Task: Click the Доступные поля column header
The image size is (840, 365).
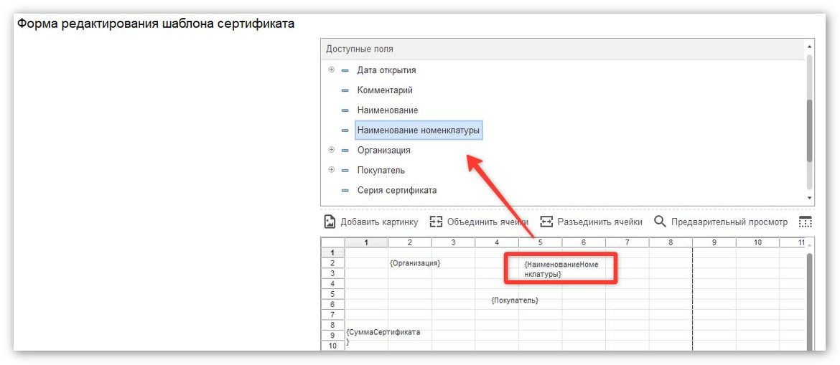Action: pyautogui.click(x=562, y=49)
